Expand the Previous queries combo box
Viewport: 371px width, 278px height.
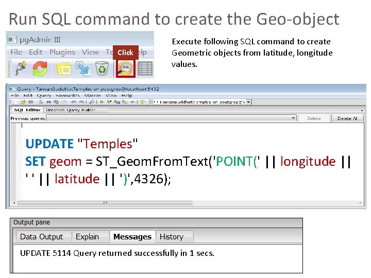click(x=293, y=118)
